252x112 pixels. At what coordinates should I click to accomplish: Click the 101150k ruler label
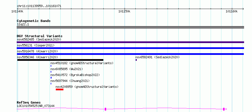(124, 11)
